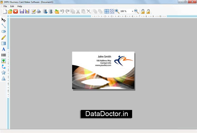Add a picture using Image tool
The height and width of the screenshot is (133, 197).
(4, 61)
